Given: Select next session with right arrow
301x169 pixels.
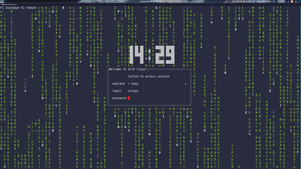Looking at the screenshot, I should click(185, 84).
